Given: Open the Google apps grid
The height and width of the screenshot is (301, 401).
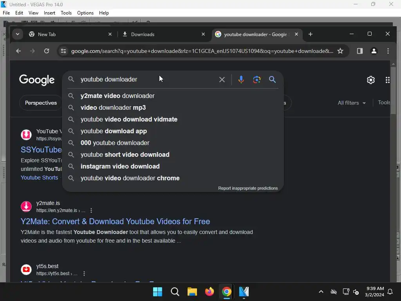Looking at the screenshot, I should [x=387, y=80].
